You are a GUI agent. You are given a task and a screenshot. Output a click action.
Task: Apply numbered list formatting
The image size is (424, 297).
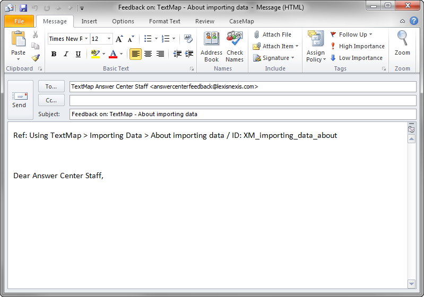click(x=165, y=39)
